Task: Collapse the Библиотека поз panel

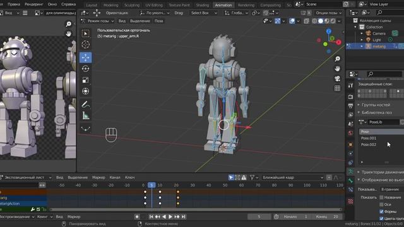Action: coord(377,112)
